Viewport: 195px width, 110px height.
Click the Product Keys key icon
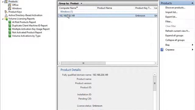click(6, 12)
